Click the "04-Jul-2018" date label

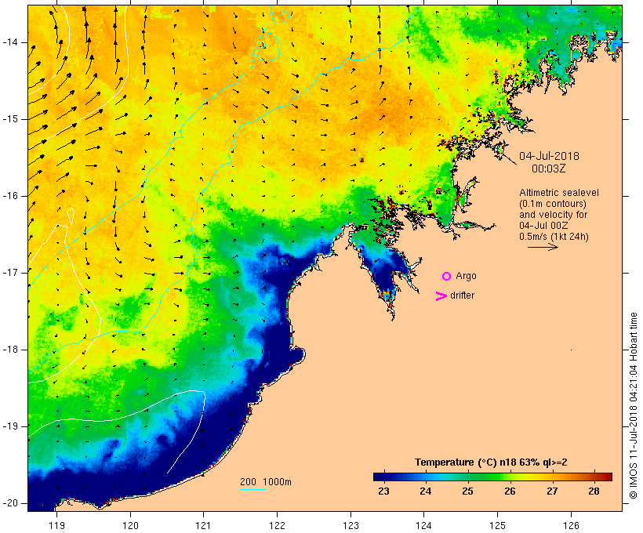549,156
